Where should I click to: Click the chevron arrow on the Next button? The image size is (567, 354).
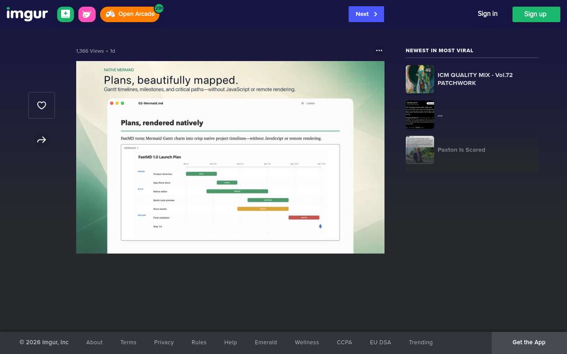pyautogui.click(x=376, y=14)
